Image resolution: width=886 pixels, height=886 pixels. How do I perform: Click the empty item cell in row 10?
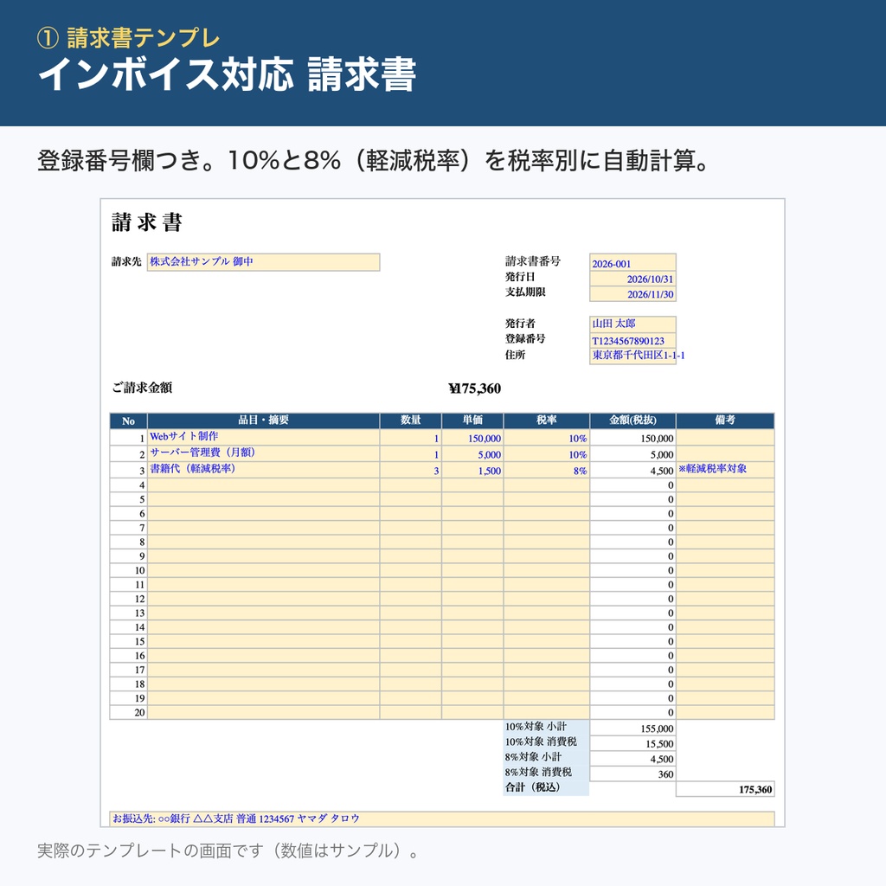click(x=263, y=571)
